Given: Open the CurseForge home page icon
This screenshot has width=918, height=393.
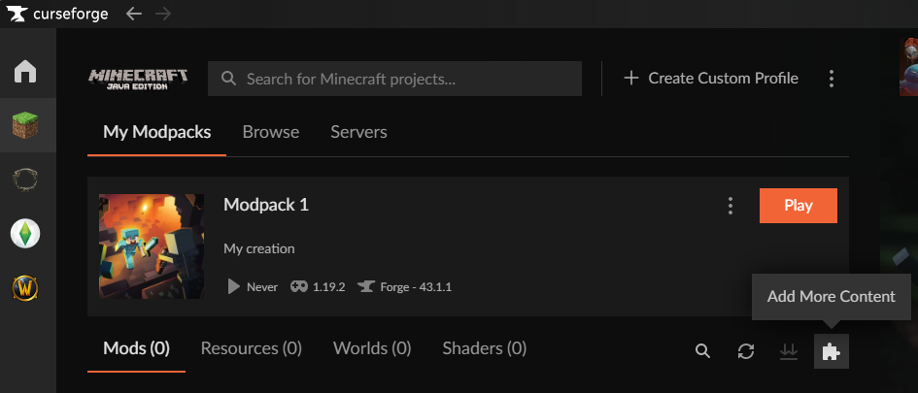Looking at the screenshot, I should pyautogui.click(x=25, y=72).
